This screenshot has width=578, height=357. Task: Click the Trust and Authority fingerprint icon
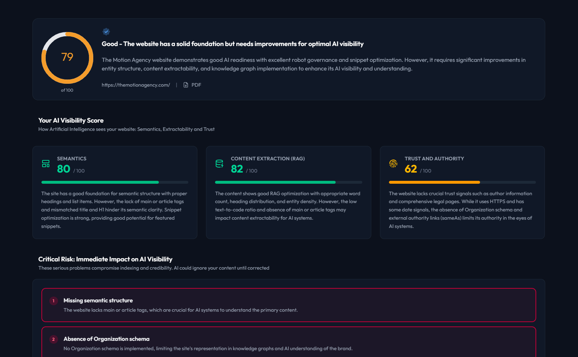tap(393, 164)
